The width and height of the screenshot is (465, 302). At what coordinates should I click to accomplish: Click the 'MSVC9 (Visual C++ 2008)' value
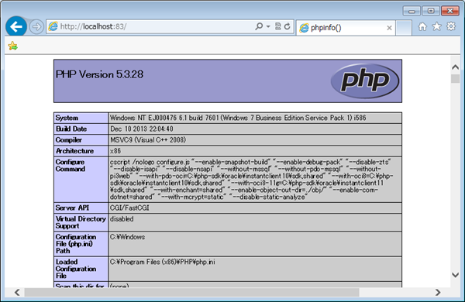point(148,140)
